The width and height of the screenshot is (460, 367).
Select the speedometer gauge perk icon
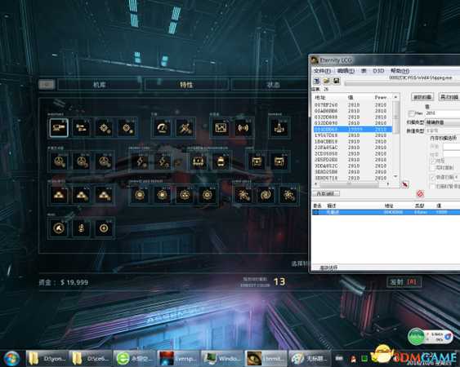(163, 128)
